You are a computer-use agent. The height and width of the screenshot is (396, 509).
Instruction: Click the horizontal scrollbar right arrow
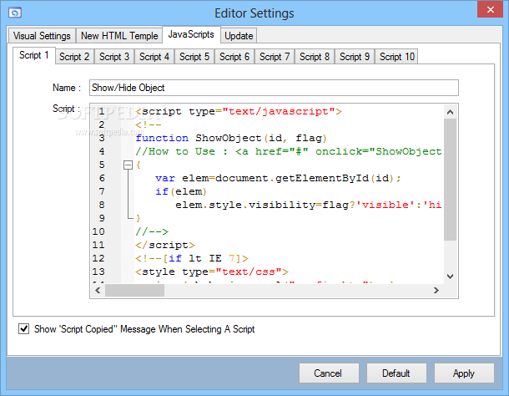click(x=436, y=291)
